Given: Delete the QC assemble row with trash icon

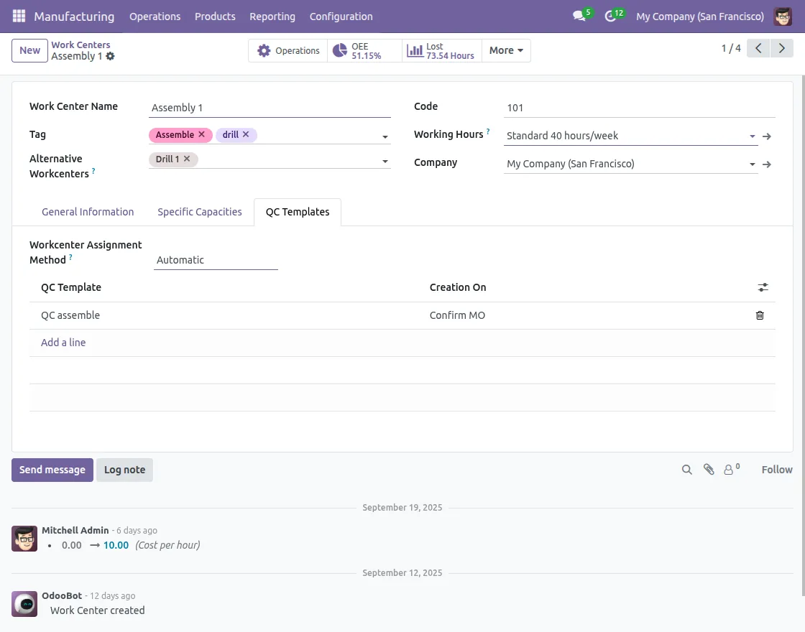Looking at the screenshot, I should tap(760, 315).
